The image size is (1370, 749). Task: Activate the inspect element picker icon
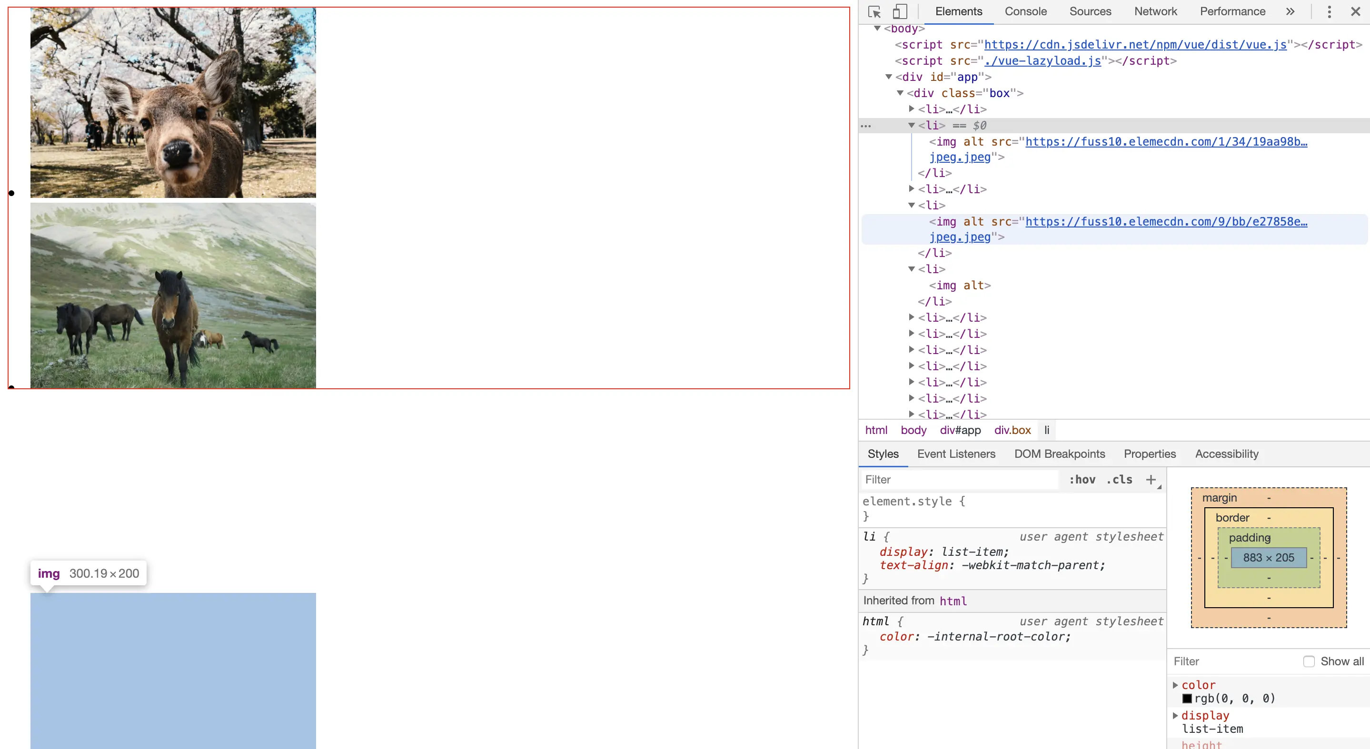click(x=874, y=12)
